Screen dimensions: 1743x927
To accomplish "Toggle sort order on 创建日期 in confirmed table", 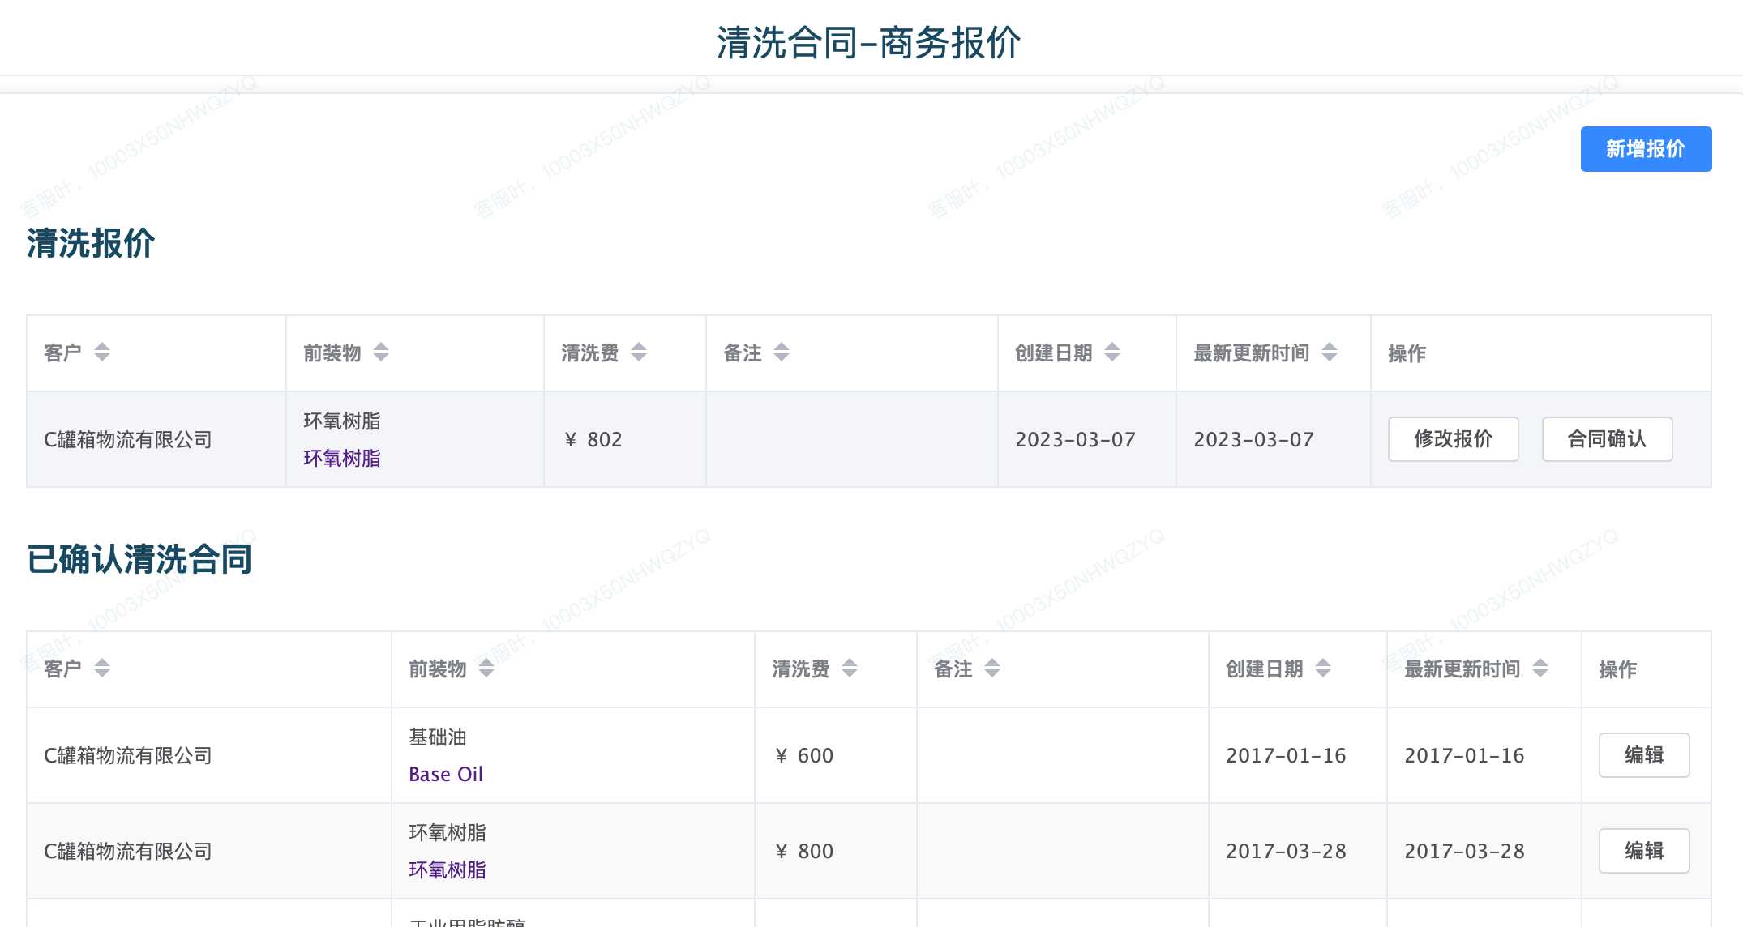I will 1324,669.
